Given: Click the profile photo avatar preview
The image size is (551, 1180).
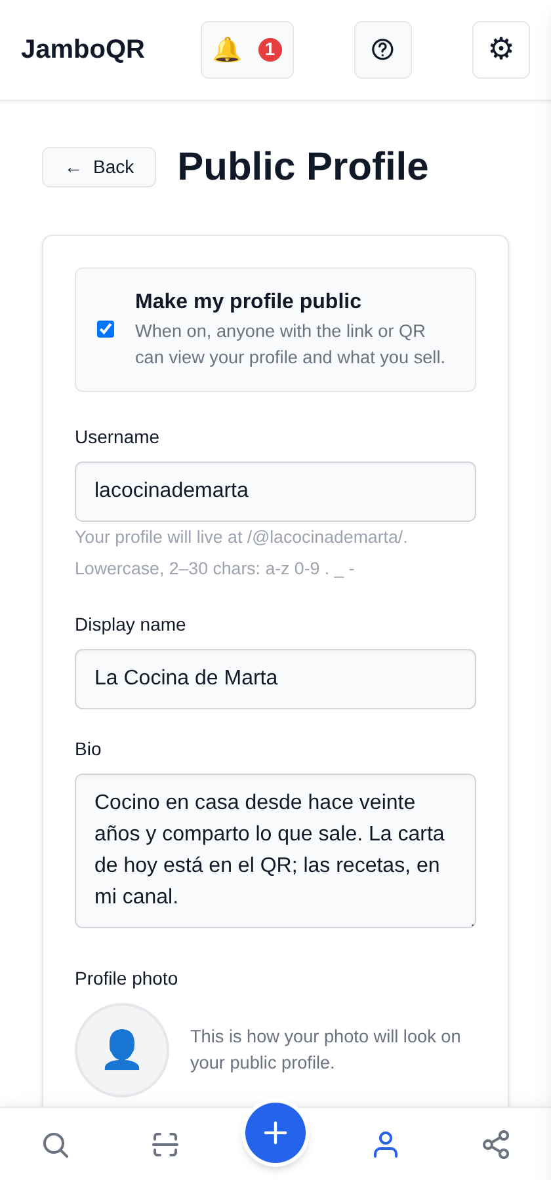Looking at the screenshot, I should pyautogui.click(x=122, y=1050).
